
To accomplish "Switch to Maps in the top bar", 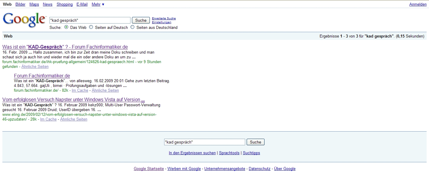I will click(x=34, y=4).
